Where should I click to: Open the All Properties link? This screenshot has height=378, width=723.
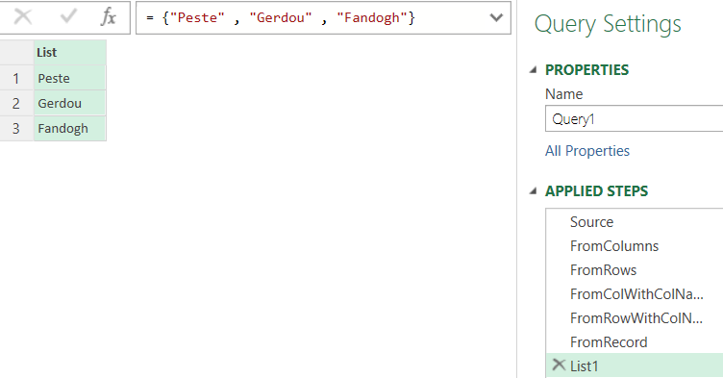(x=587, y=151)
